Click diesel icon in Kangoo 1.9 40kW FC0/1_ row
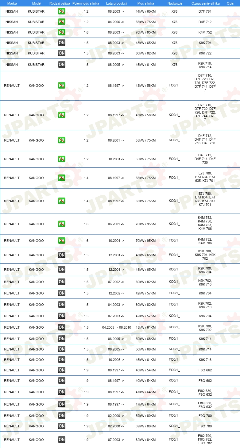 [62, 370]
